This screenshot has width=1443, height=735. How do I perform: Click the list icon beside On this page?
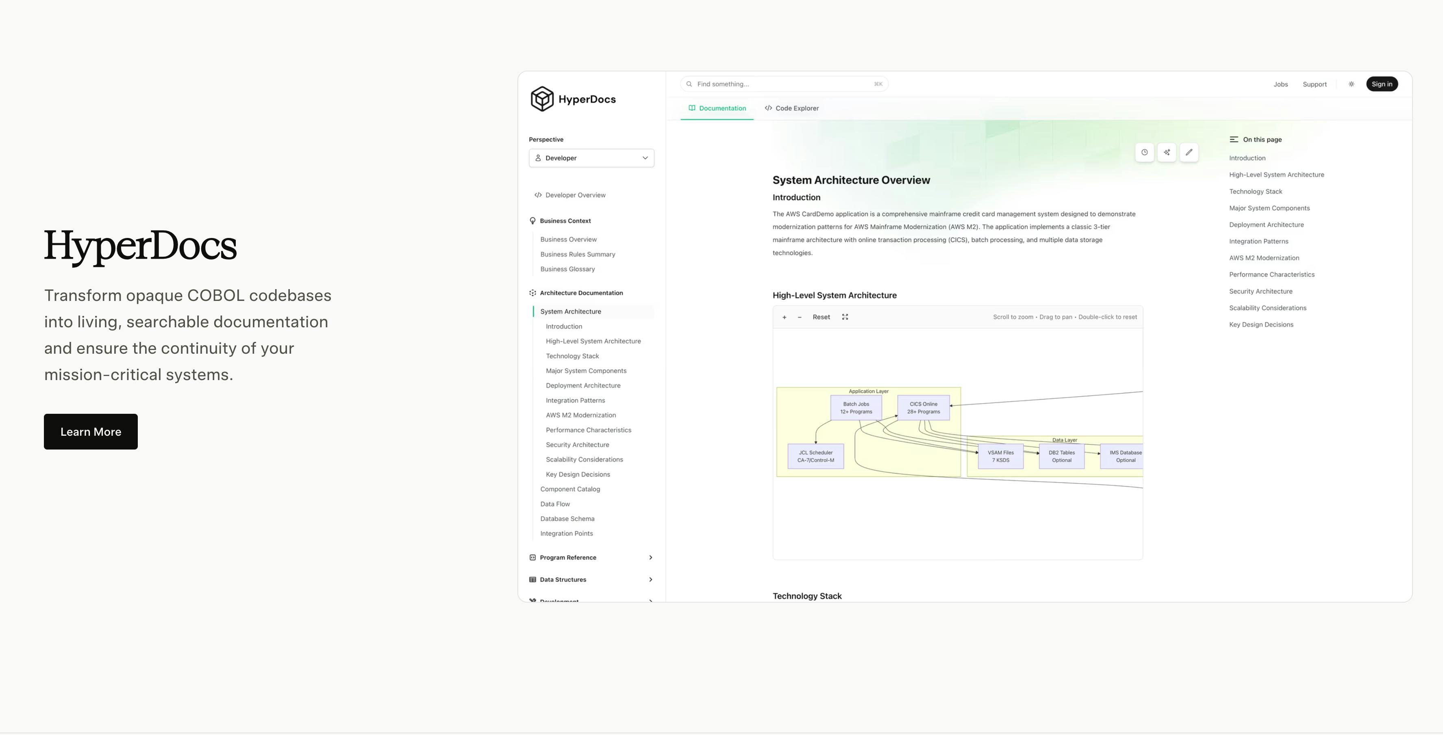coord(1234,139)
